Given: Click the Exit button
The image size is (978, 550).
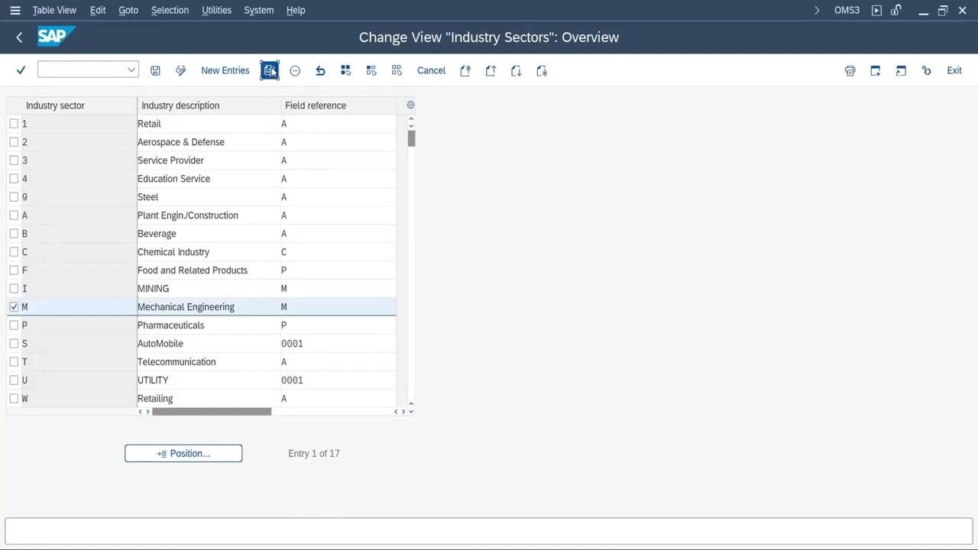Looking at the screenshot, I should click(954, 70).
